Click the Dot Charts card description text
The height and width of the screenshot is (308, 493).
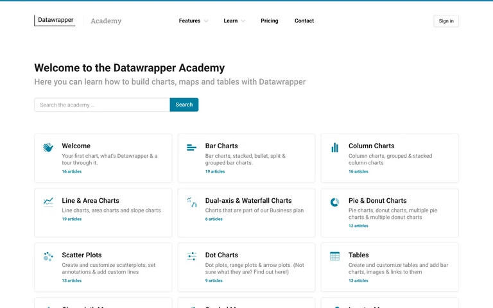click(x=254, y=268)
